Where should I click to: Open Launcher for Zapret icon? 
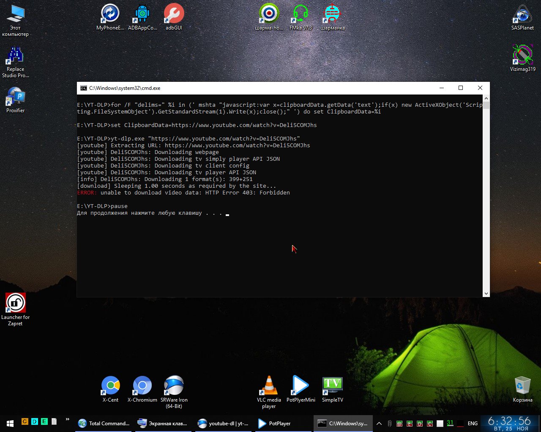pos(15,303)
